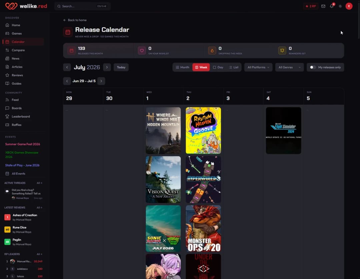
Task: Click the Search input field
Action: click(x=82, y=6)
